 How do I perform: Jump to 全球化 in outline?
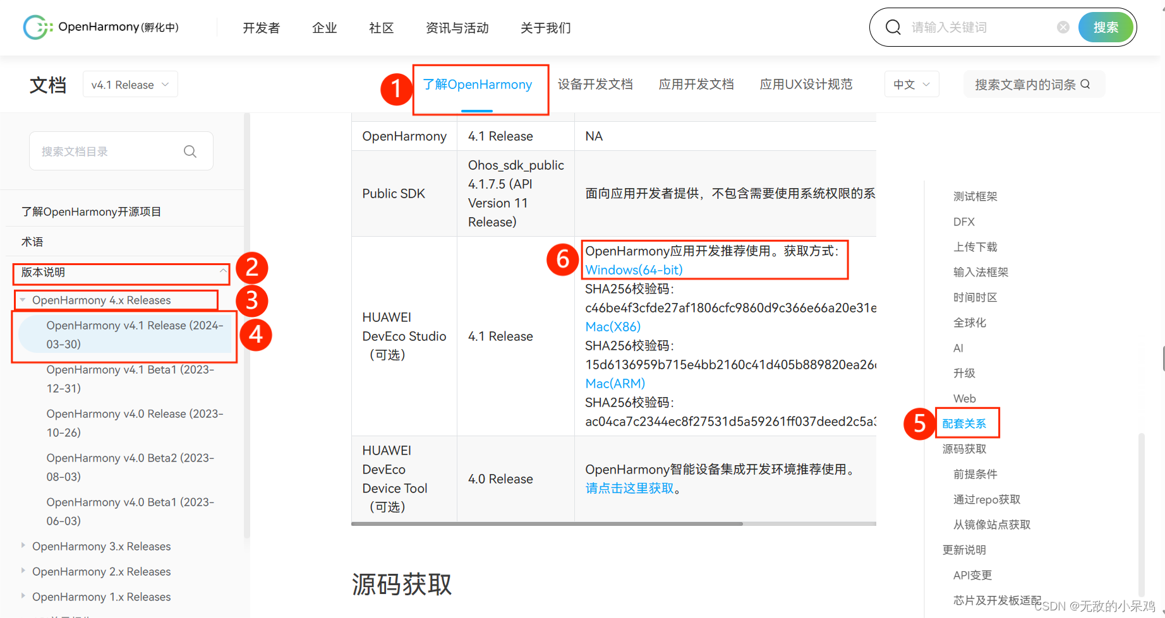point(970,323)
